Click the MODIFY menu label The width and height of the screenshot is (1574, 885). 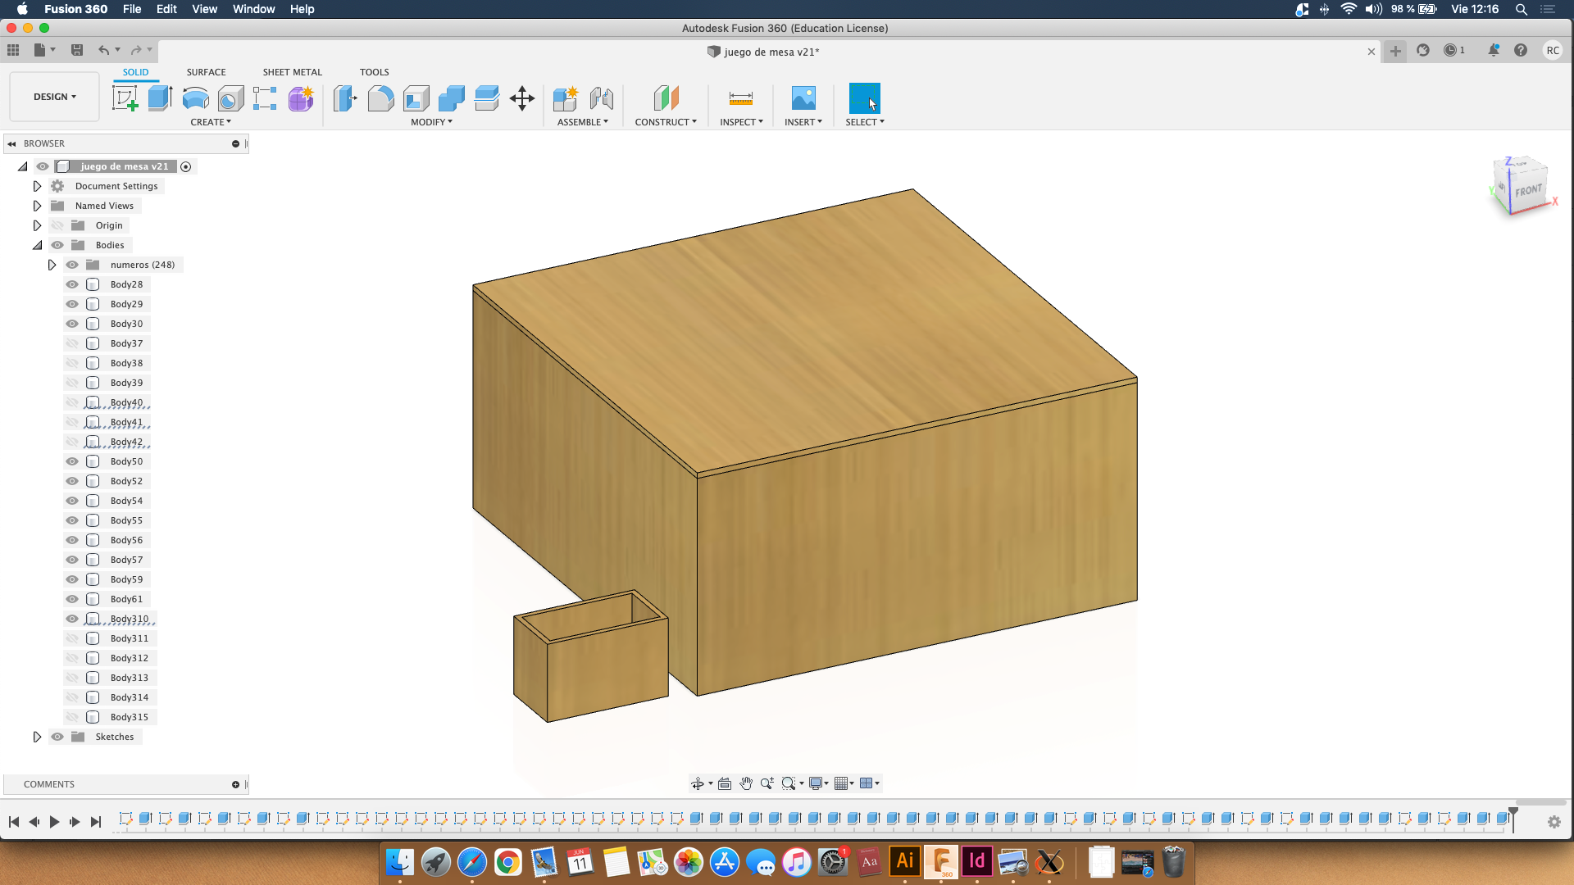tap(431, 122)
